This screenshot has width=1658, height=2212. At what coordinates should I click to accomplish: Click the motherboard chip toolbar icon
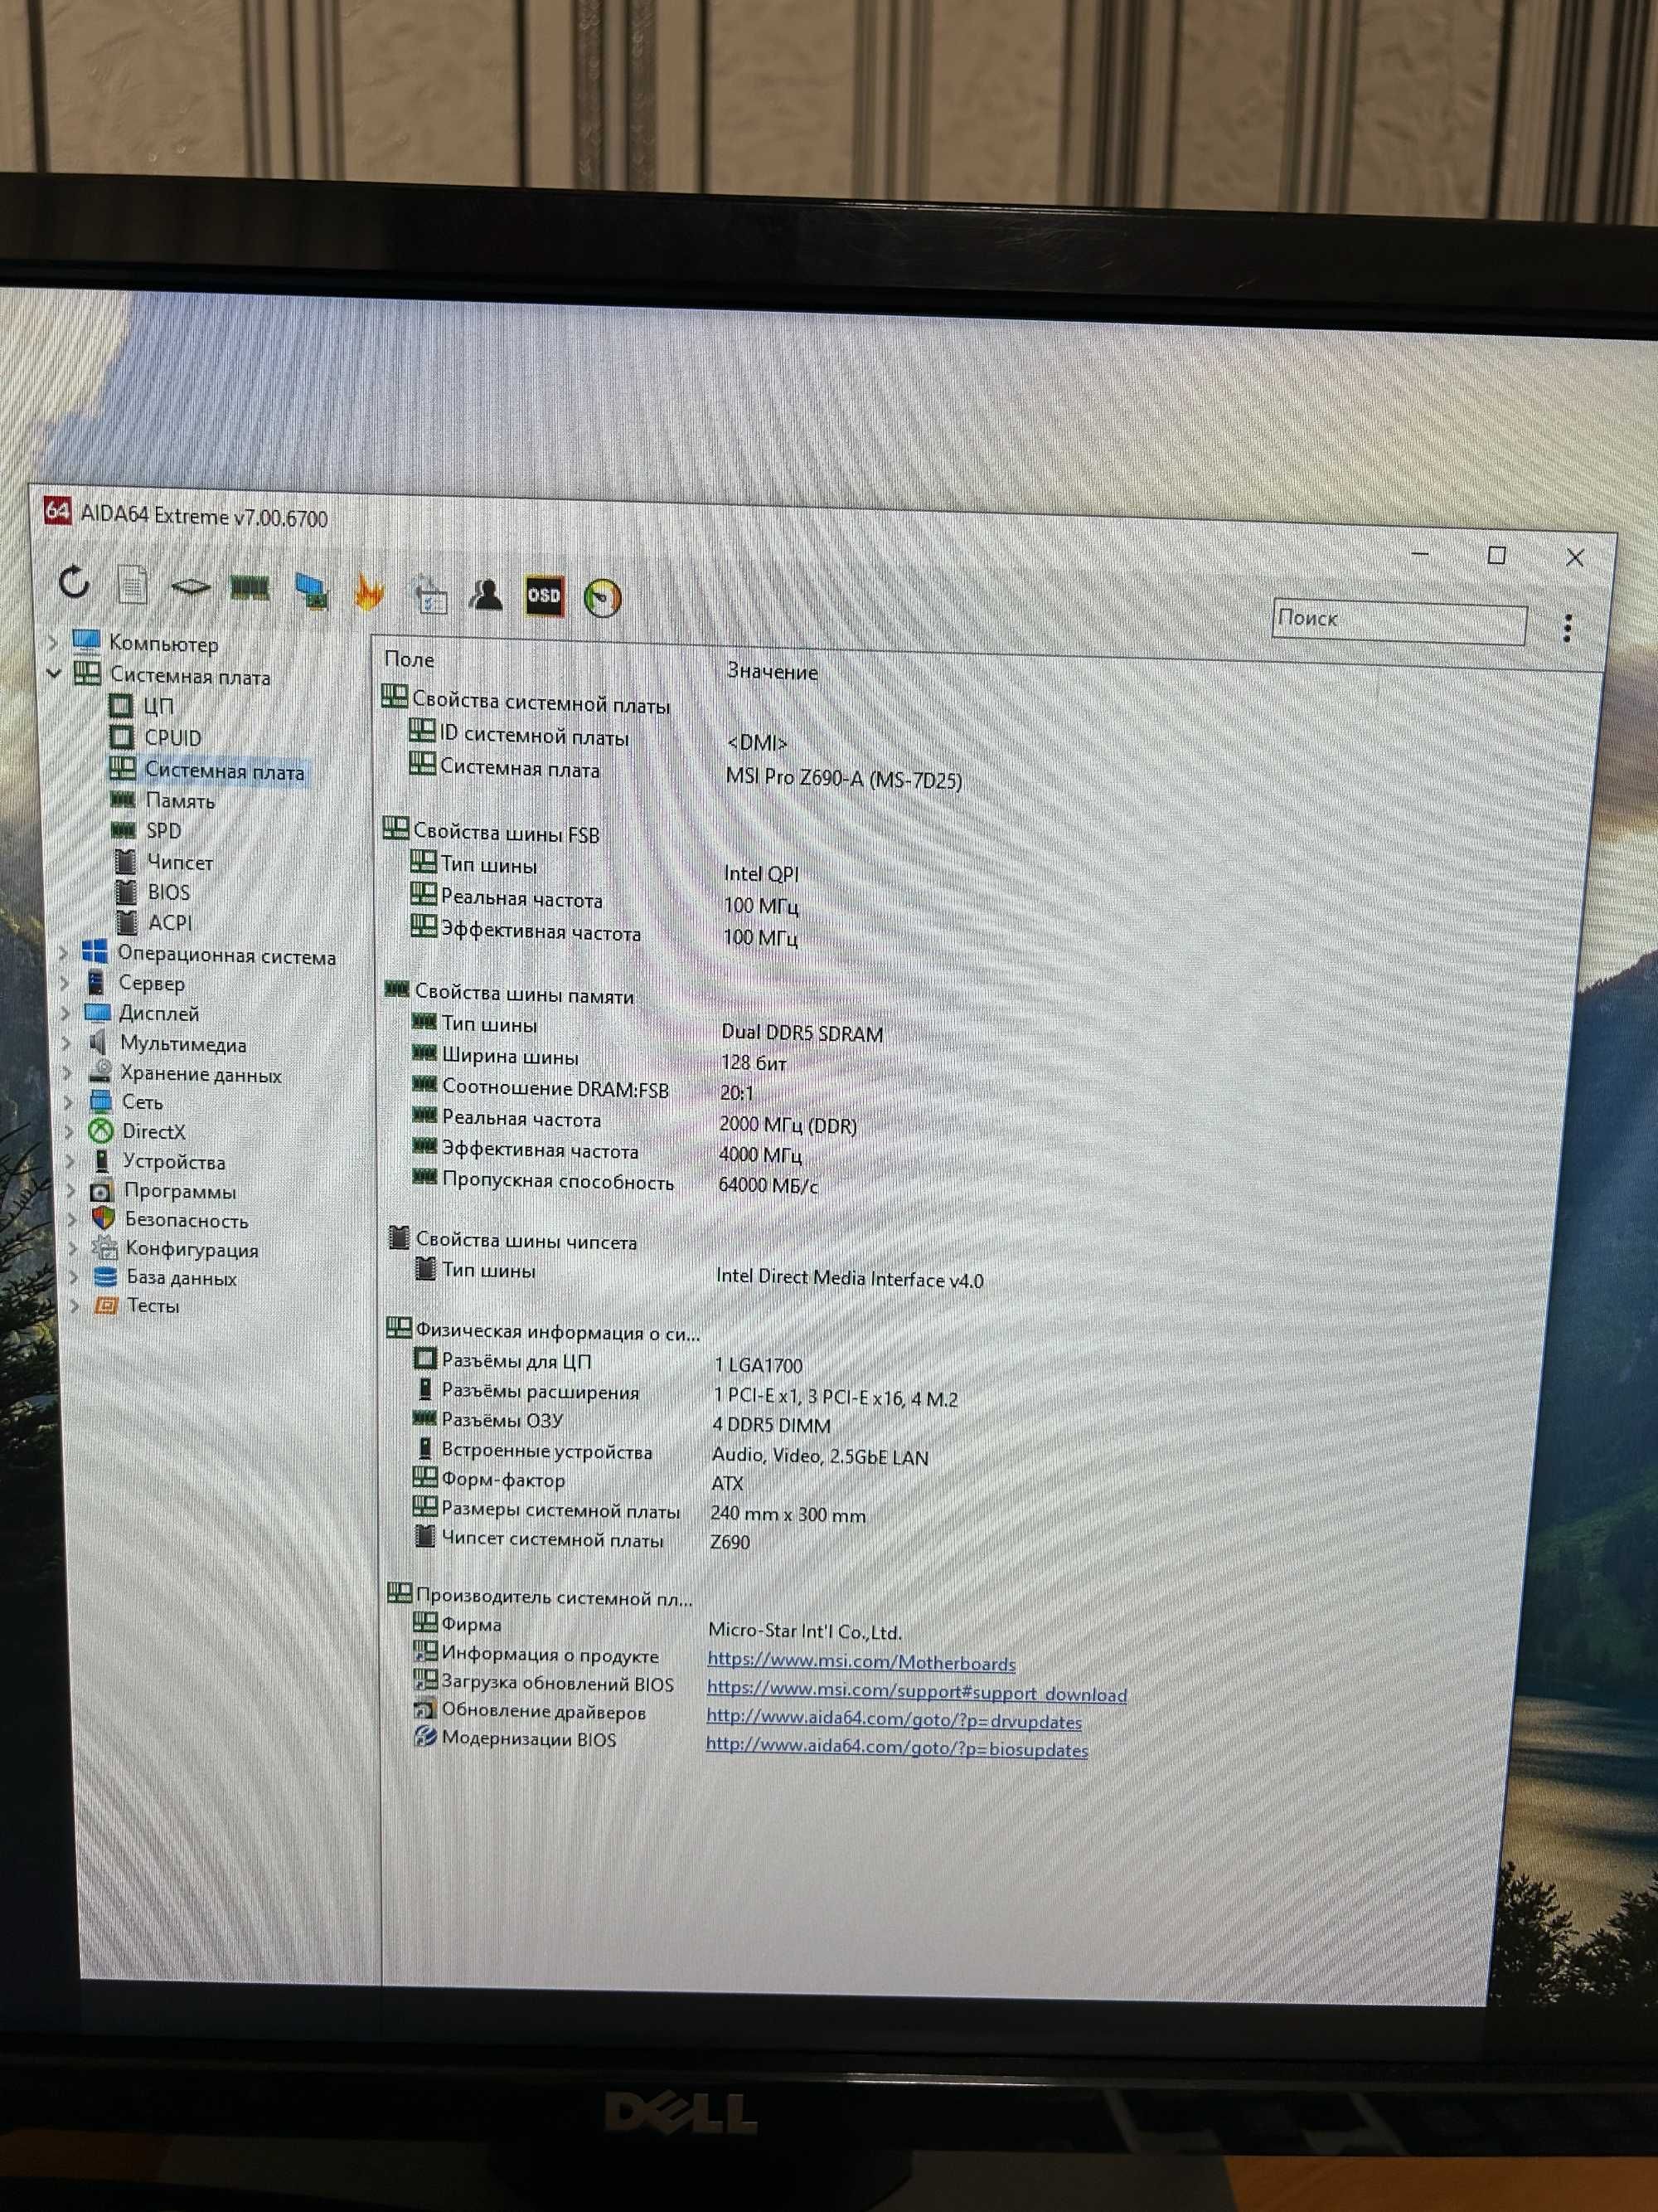click(190, 586)
